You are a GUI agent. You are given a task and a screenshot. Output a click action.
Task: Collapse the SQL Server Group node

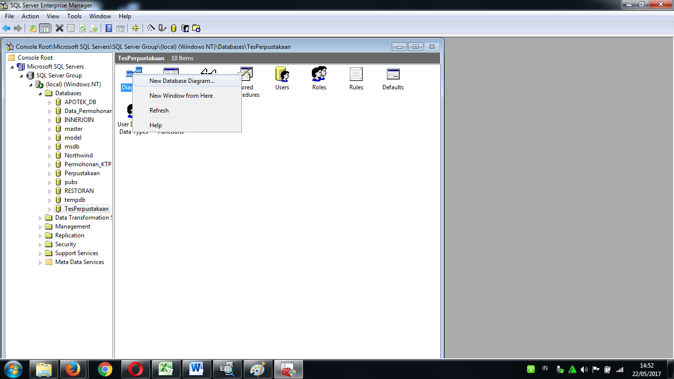21,76
